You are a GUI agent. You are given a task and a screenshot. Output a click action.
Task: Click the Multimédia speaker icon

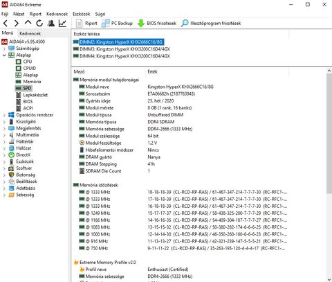pos(11,135)
